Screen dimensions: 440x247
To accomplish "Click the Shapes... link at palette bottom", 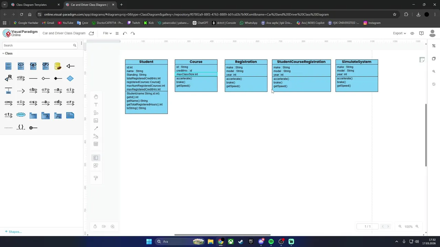I will (13, 232).
